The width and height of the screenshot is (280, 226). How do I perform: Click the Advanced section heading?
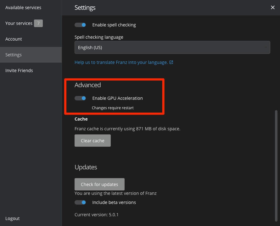point(88,85)
